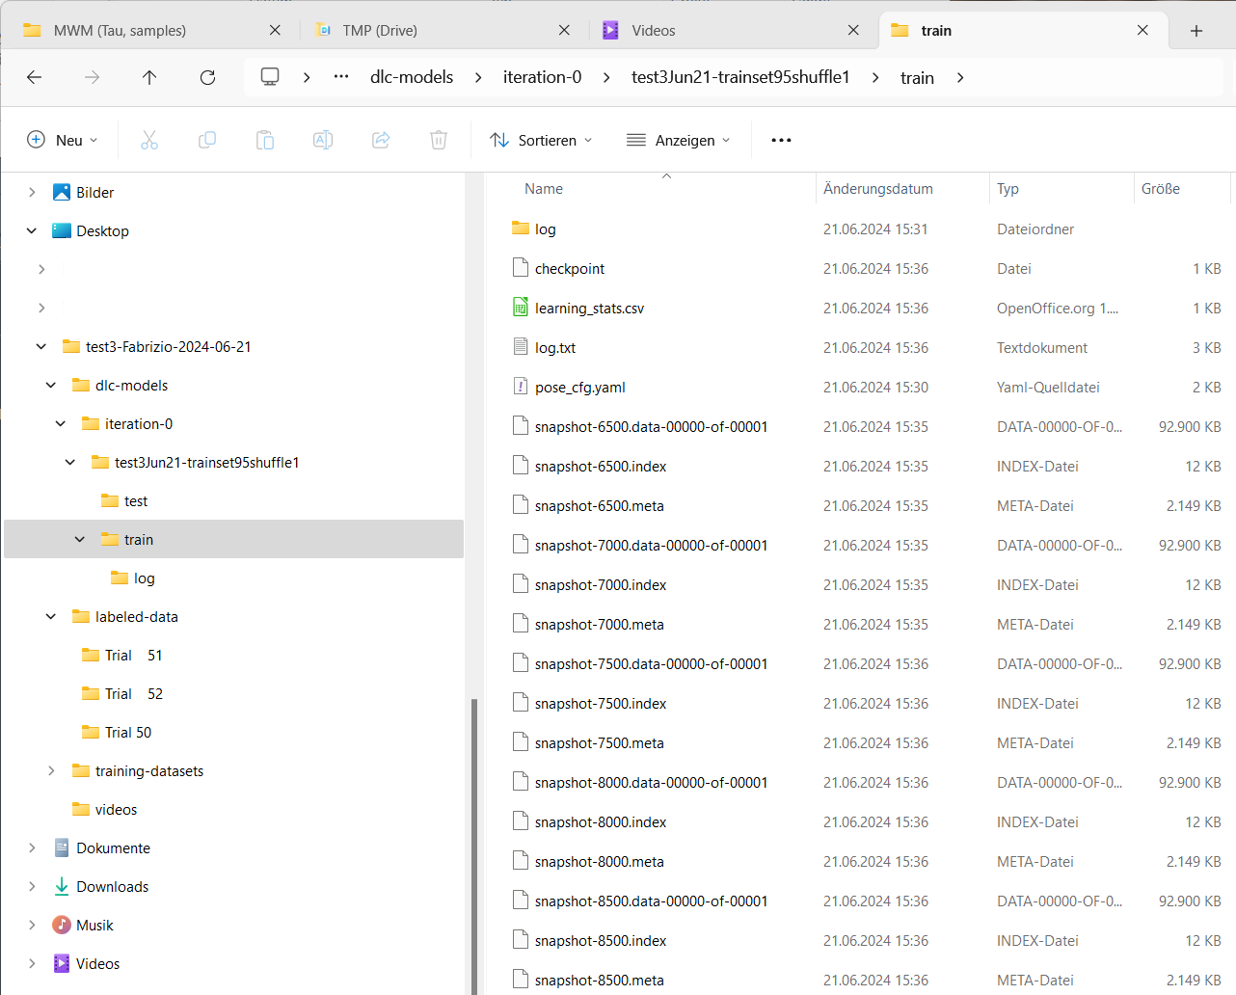Close the Videos tab

[x=853, y=31]
